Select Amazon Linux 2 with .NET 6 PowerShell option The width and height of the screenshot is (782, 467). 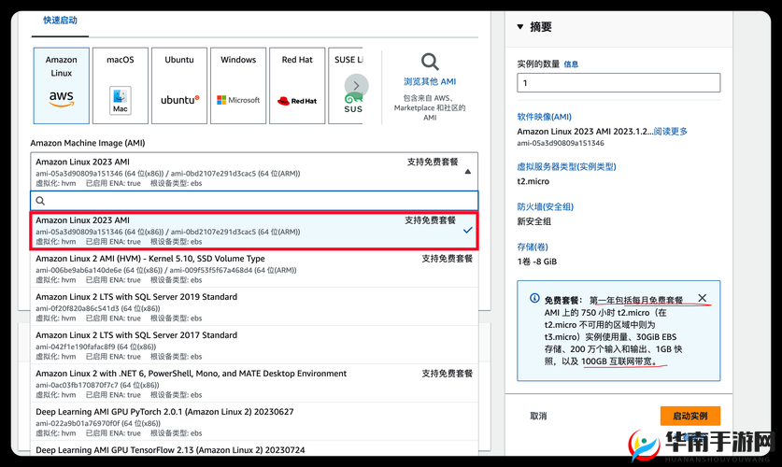pos(254,384)
